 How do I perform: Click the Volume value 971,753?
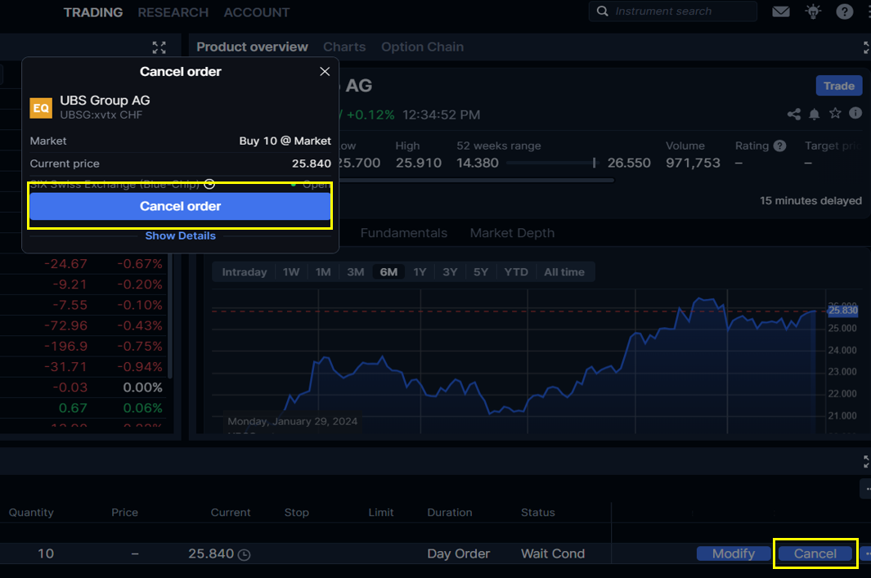tap(693, 164)
